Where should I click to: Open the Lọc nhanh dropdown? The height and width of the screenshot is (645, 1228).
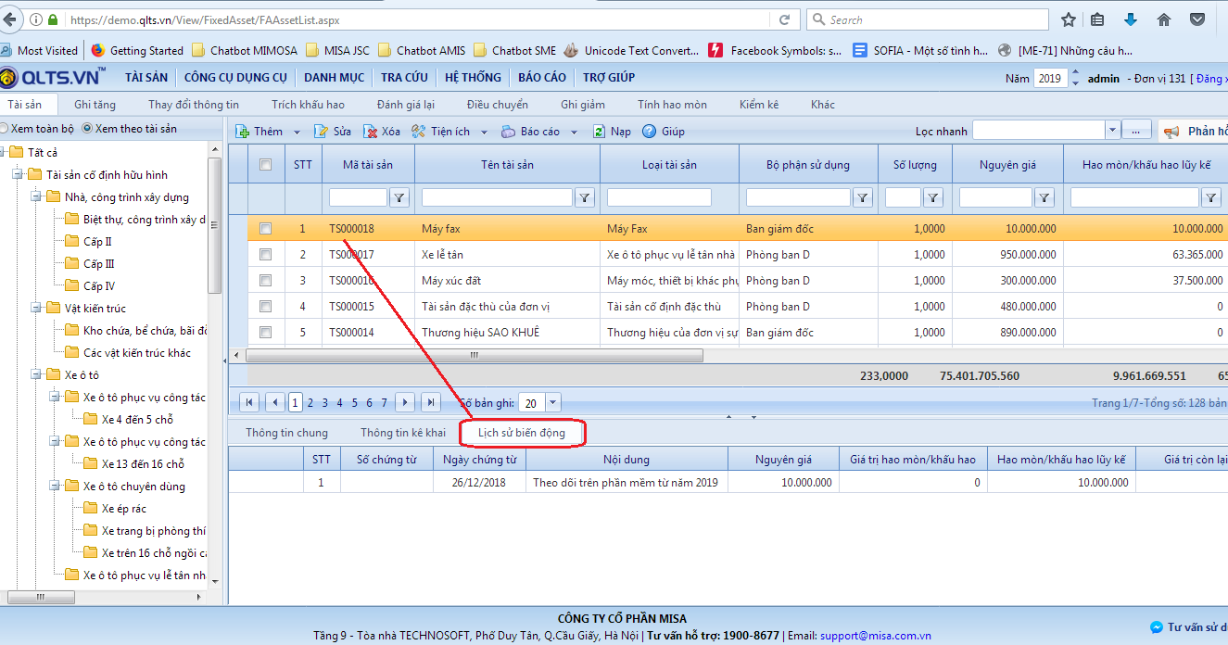[x=1112, y=131]
